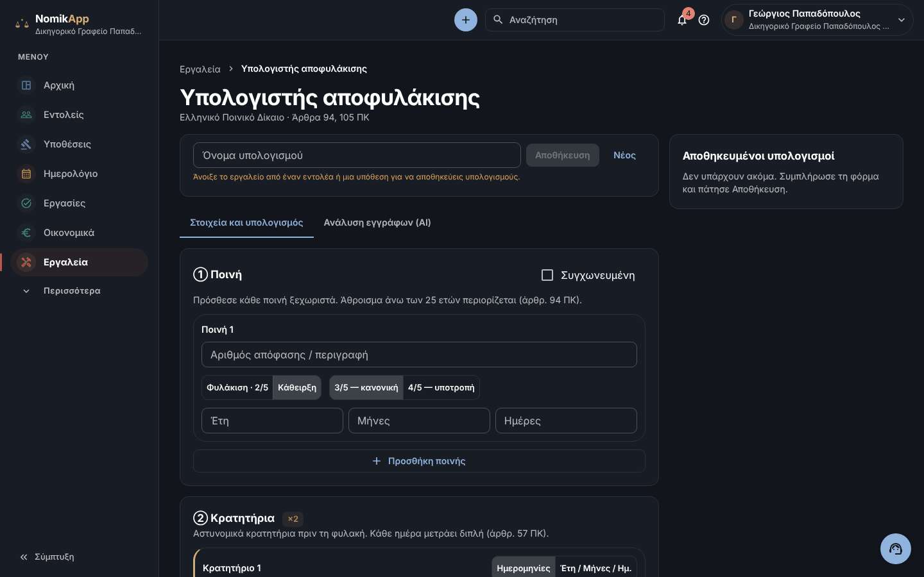Tick the Συγχωνευμένη checkbox
The height and width of the screenshot is (577, 924).
tap(547, 275)
